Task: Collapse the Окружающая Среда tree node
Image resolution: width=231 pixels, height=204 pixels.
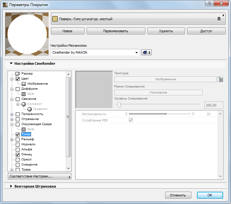Action: coord(12,125)
